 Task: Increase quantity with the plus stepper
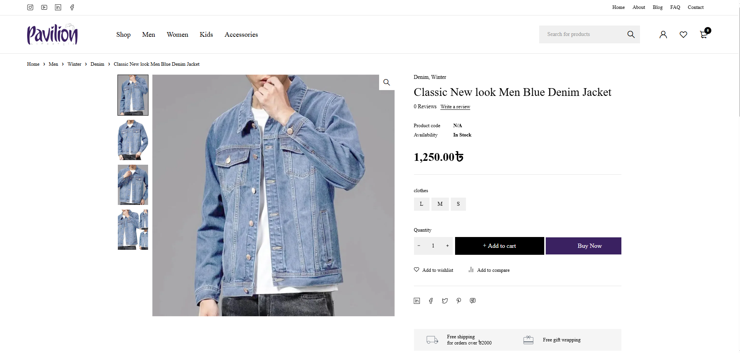(447, 246)
